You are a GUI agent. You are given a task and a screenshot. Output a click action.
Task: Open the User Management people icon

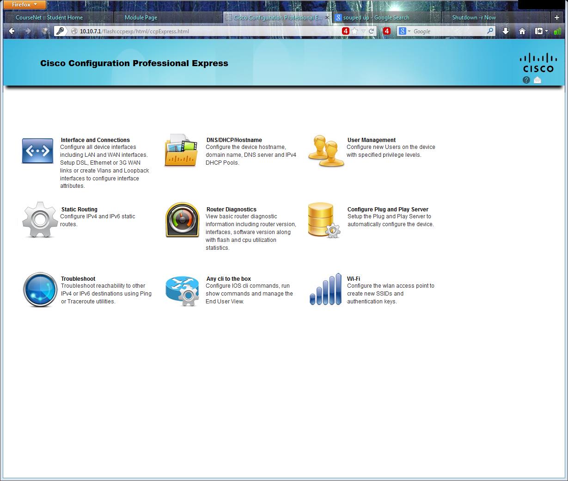pyautogui.click(x=326, y=151)
